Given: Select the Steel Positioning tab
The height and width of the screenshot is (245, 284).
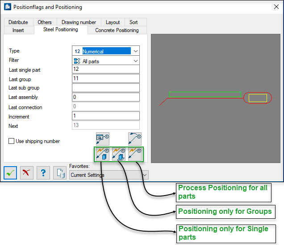Looking at the screenshot, I should point(61,29).
